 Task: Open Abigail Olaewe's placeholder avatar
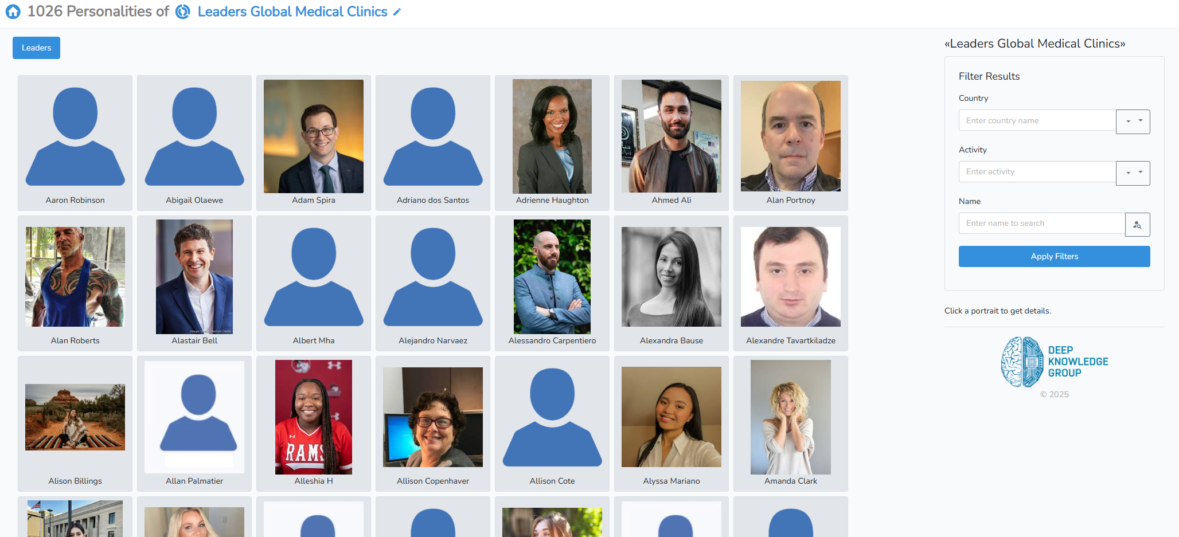[194, 136]
